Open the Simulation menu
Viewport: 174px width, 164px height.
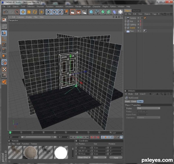(x=69, y=6)
